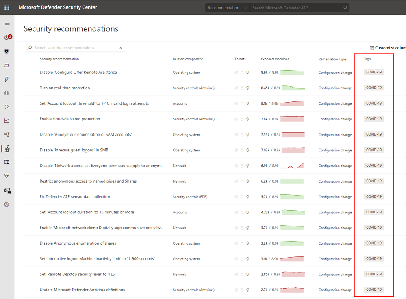Click the Search security recommendations field

[x=75, y=48]
